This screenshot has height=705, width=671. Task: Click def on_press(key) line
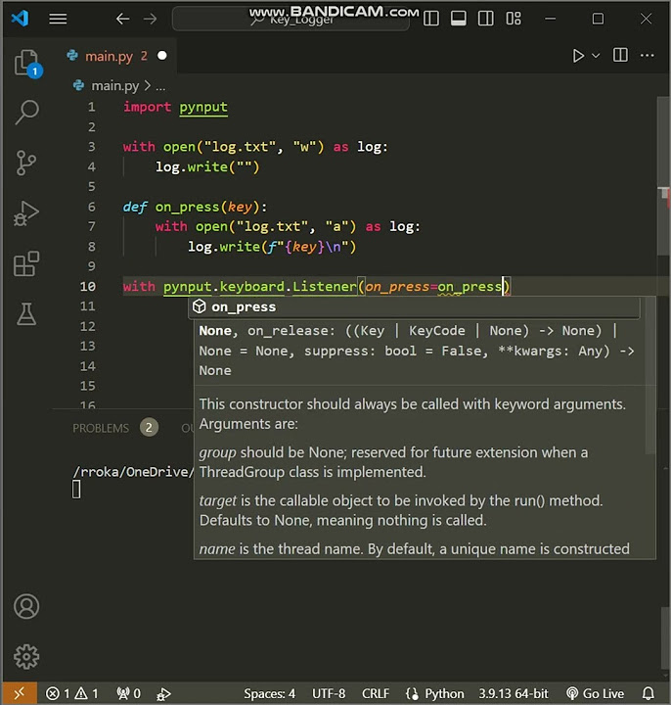pyautogui.click(x=195, y=207)
